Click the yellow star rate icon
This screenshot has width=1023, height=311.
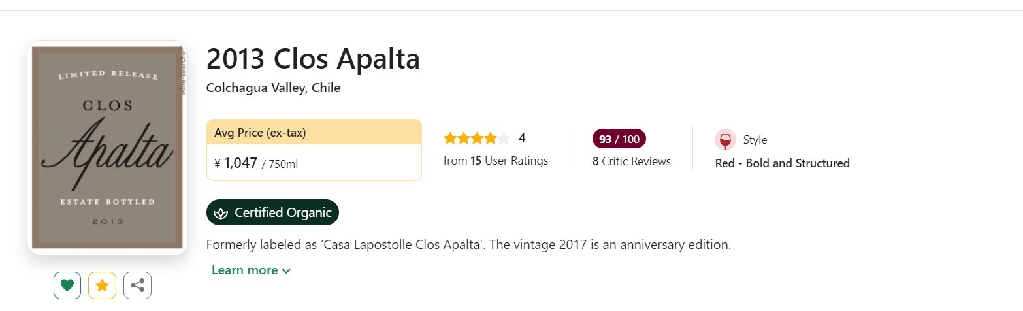pos(102,286)
